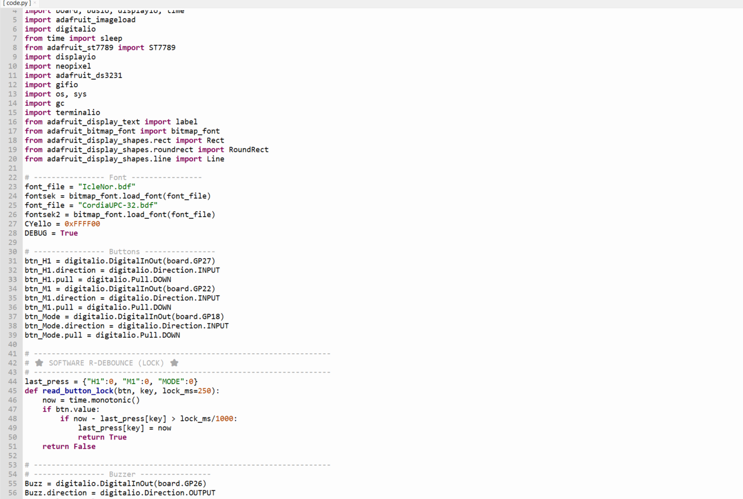
Task: Click the RoundRect import name
Action: (x=248, y=150)
